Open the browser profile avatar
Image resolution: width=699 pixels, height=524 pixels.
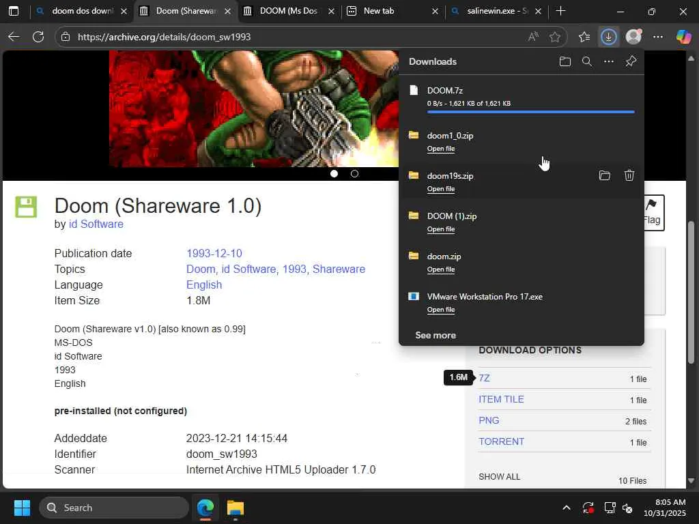633,37
